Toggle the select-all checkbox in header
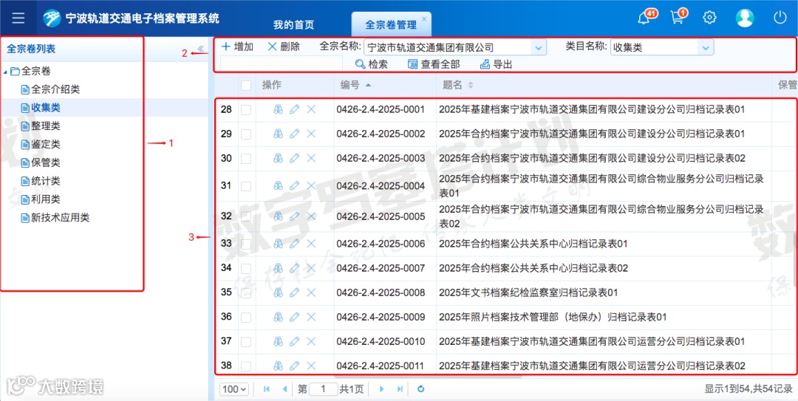Viewport: 798px width, 401px height. [246, 85]
